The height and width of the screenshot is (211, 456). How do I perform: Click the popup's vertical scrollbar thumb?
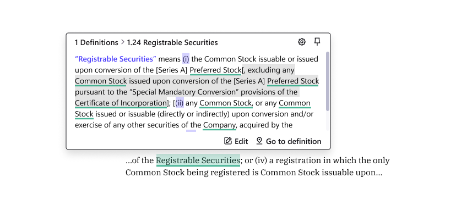point(328,81)
